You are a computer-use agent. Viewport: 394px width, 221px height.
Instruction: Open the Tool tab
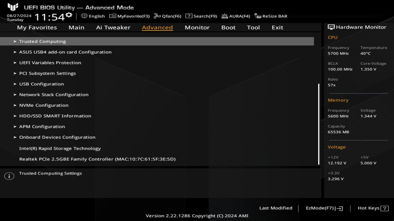coord(253,27)
